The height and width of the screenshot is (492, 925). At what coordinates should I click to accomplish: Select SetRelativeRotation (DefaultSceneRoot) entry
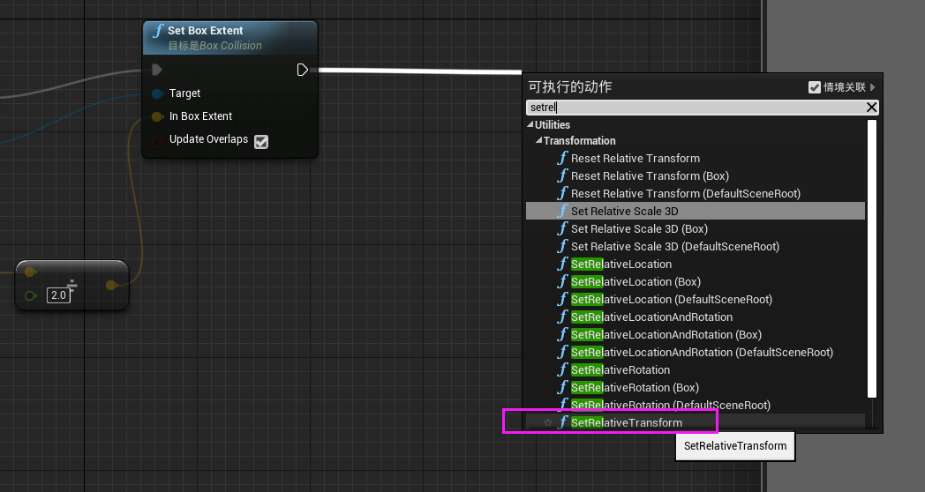[671, 405]
